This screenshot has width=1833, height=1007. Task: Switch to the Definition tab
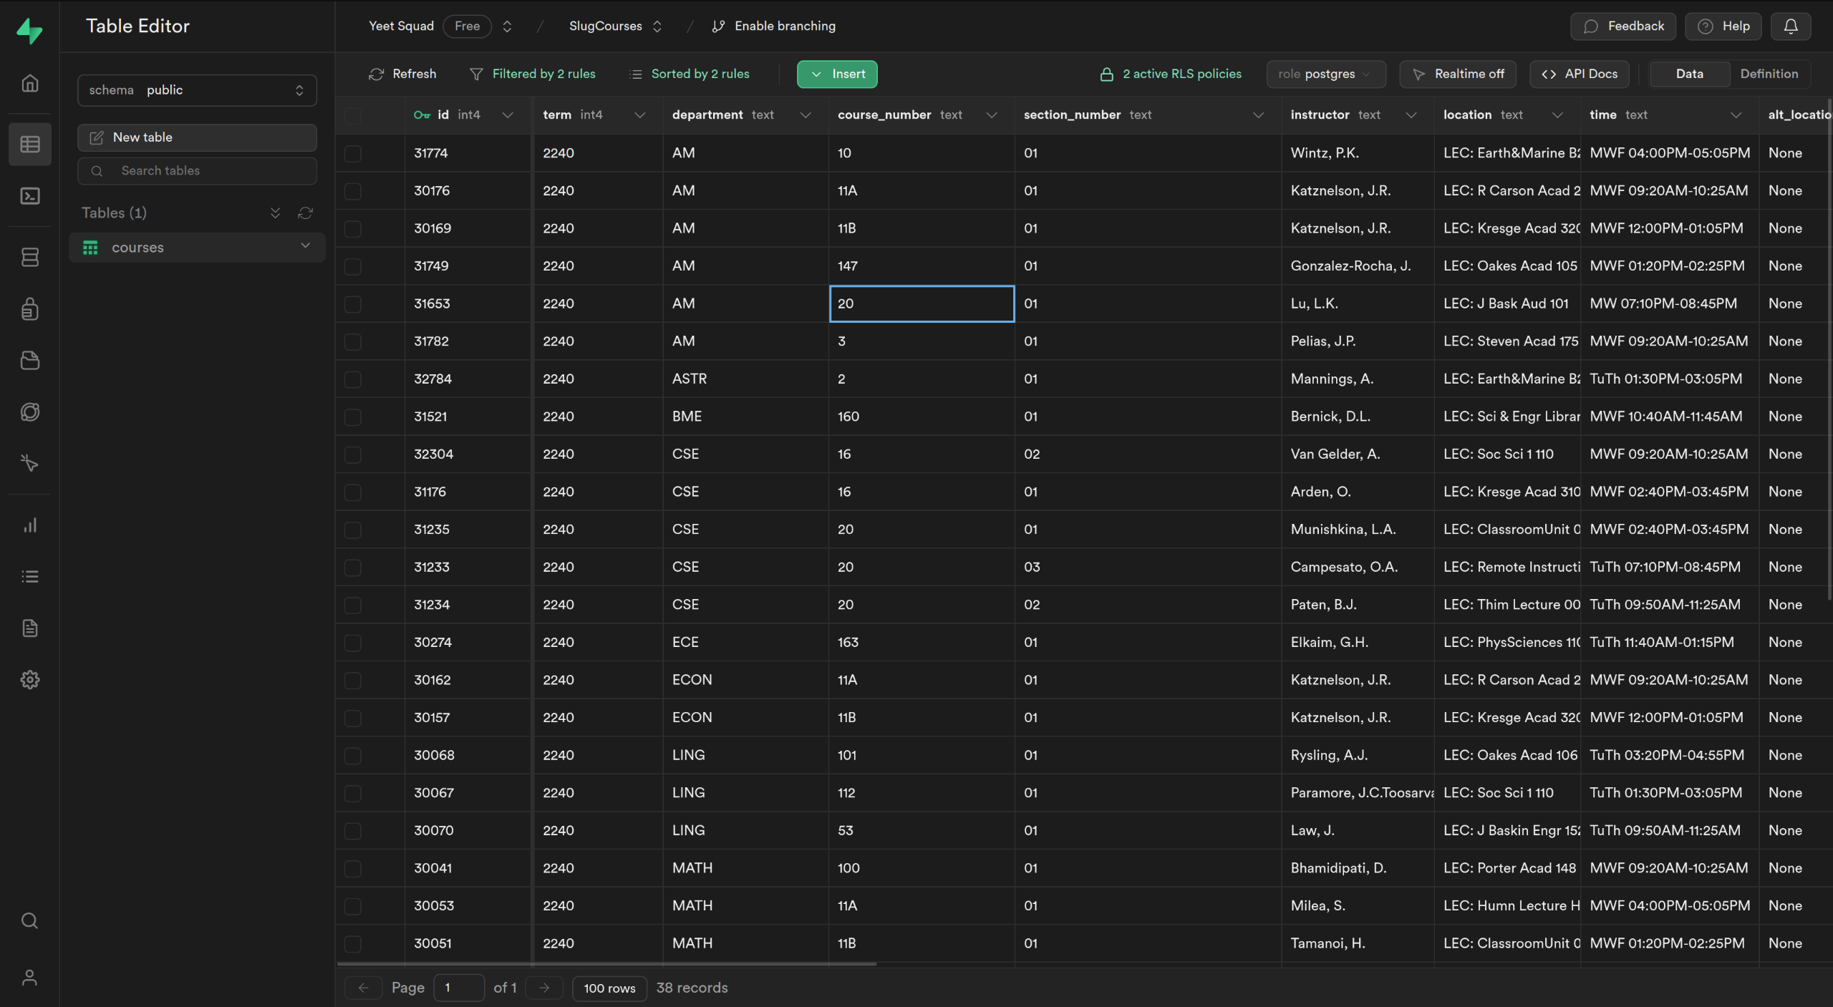1769,74
